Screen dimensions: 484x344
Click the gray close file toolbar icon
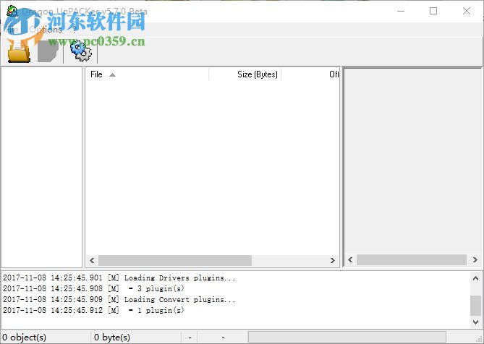click(x=48, y=51)
